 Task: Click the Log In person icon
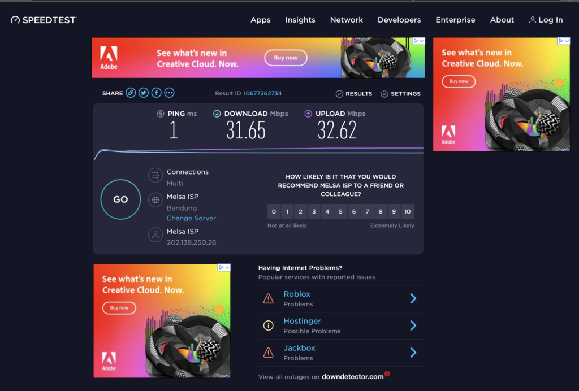point(533,20)
